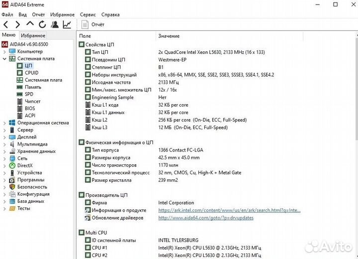
Task: Open the Отчёт menu in menu bar
Action: (38, 14)
